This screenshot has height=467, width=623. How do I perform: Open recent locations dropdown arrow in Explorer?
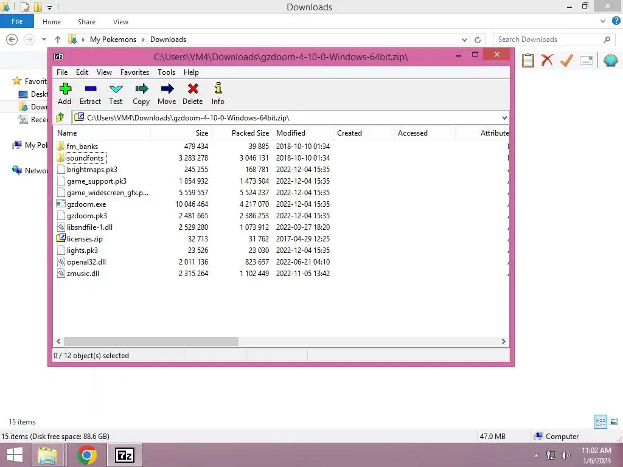[x=44, y=40]
